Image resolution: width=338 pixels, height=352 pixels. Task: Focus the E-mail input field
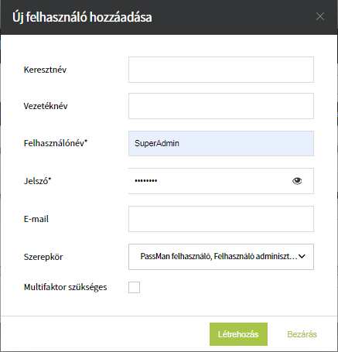coord(221,219)
